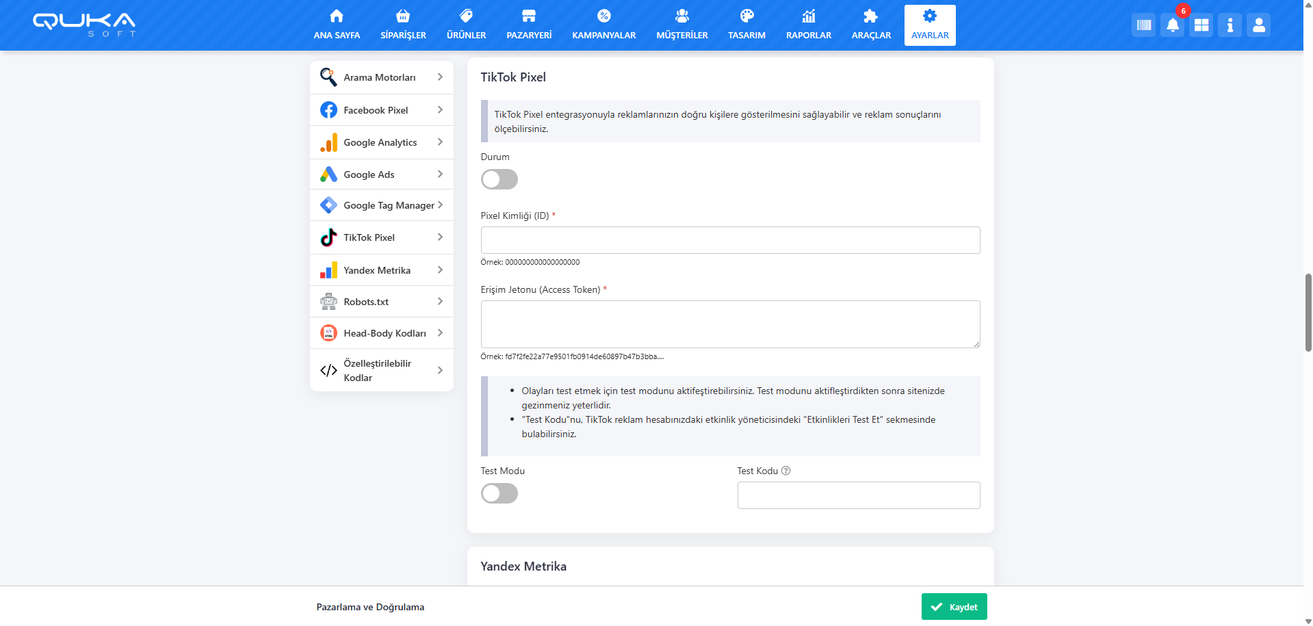The width and height of the screenshot is (1313, 626).
Task: Open the info icon in header
Action: click(1230, 25)
